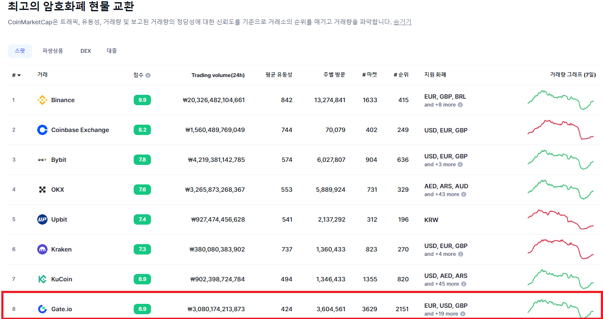
Task: Click the Bybit logo icon
Action: pos(42,160)
